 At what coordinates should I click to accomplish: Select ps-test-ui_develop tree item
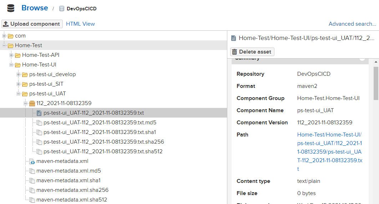point(52,74)
